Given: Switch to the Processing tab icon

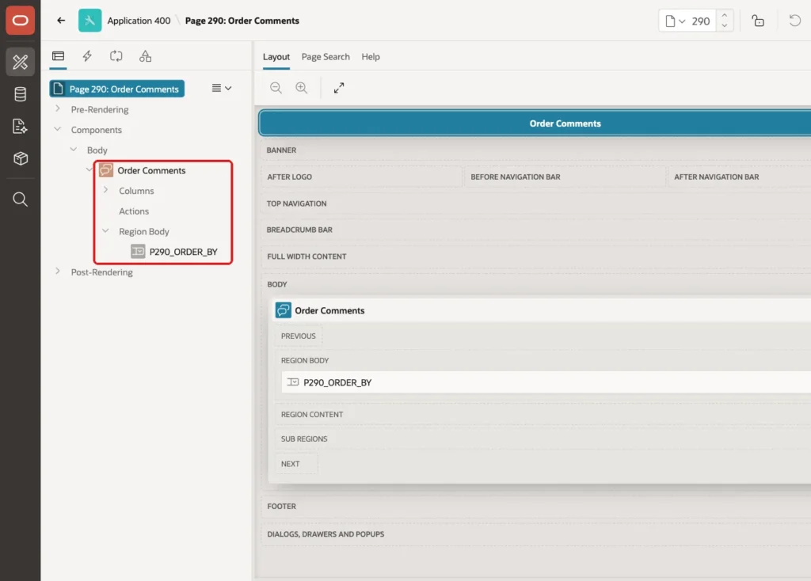Looking at the screenshot, I should (116, 56).
